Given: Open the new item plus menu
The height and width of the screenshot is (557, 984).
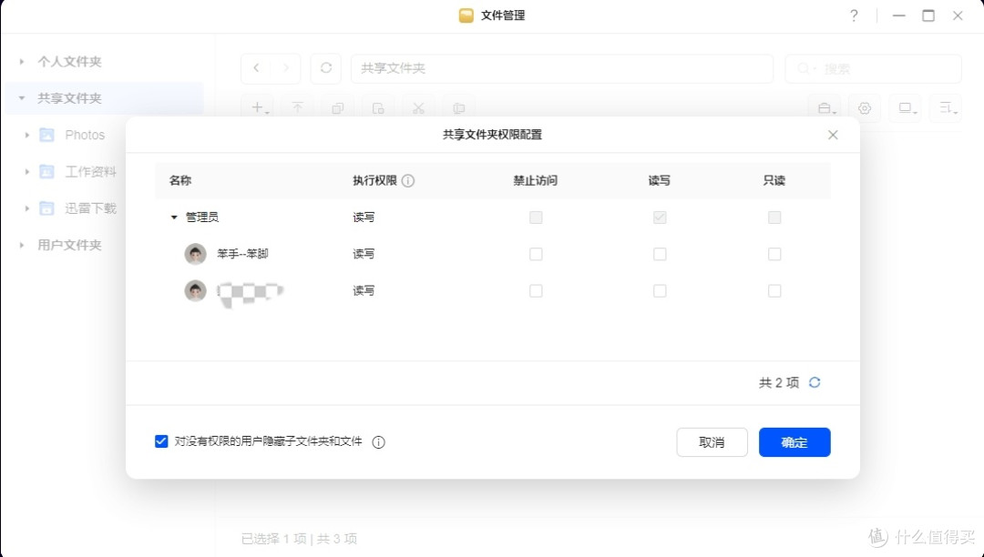Looking at the screenshot, I should [x=259, y=108].
